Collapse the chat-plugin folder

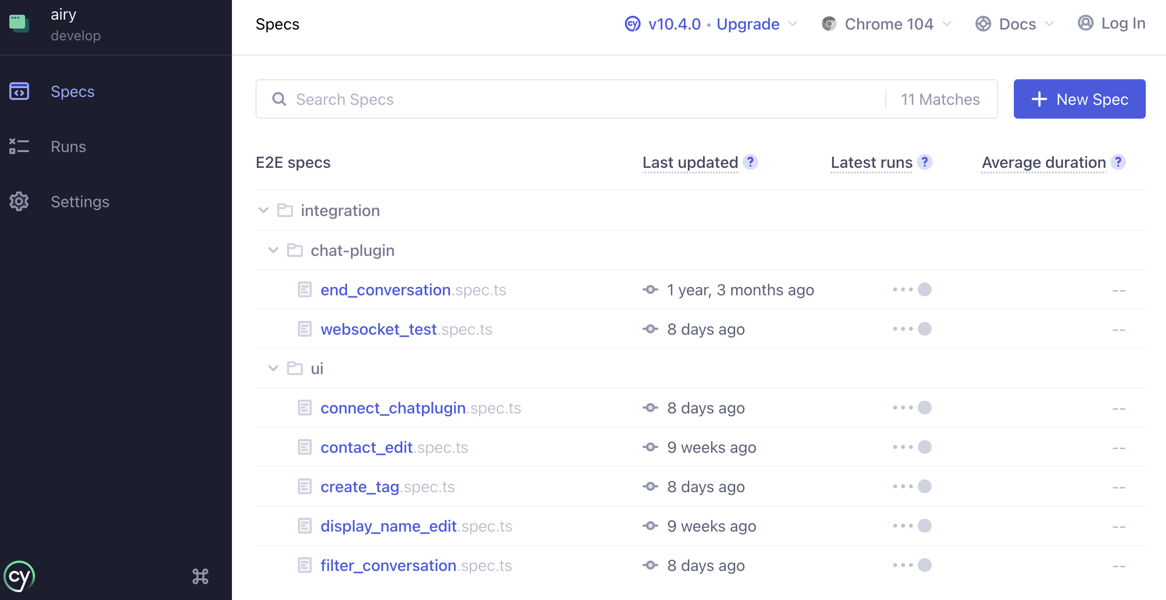tap(273, 250)
